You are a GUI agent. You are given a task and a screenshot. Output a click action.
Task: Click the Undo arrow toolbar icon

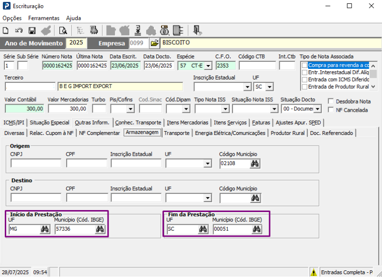[x=19, y=30]
